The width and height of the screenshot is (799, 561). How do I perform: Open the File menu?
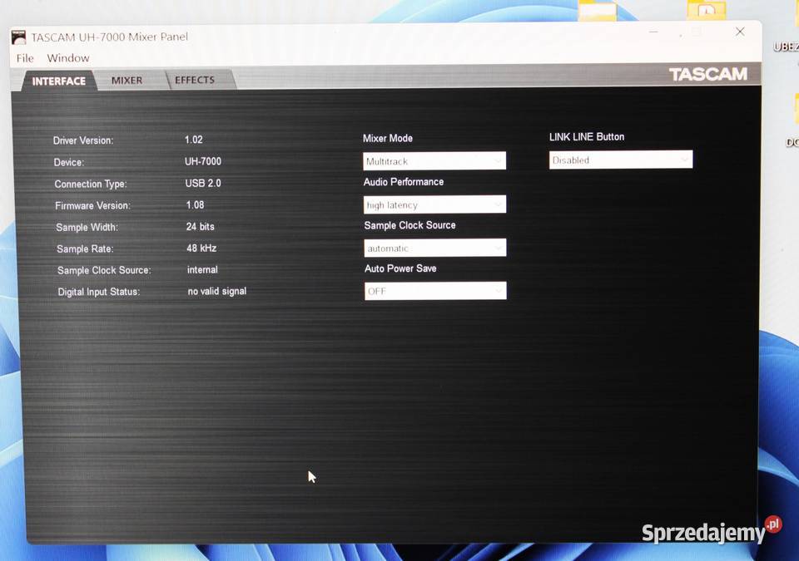coord(25,58)
